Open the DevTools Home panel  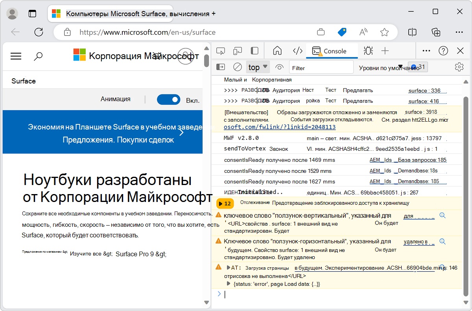coord(277,50)
